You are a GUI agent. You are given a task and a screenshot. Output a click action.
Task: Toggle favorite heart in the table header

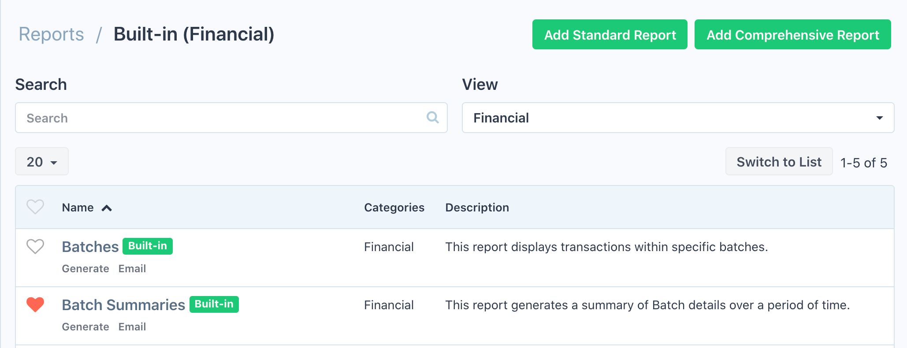[35, 207]
